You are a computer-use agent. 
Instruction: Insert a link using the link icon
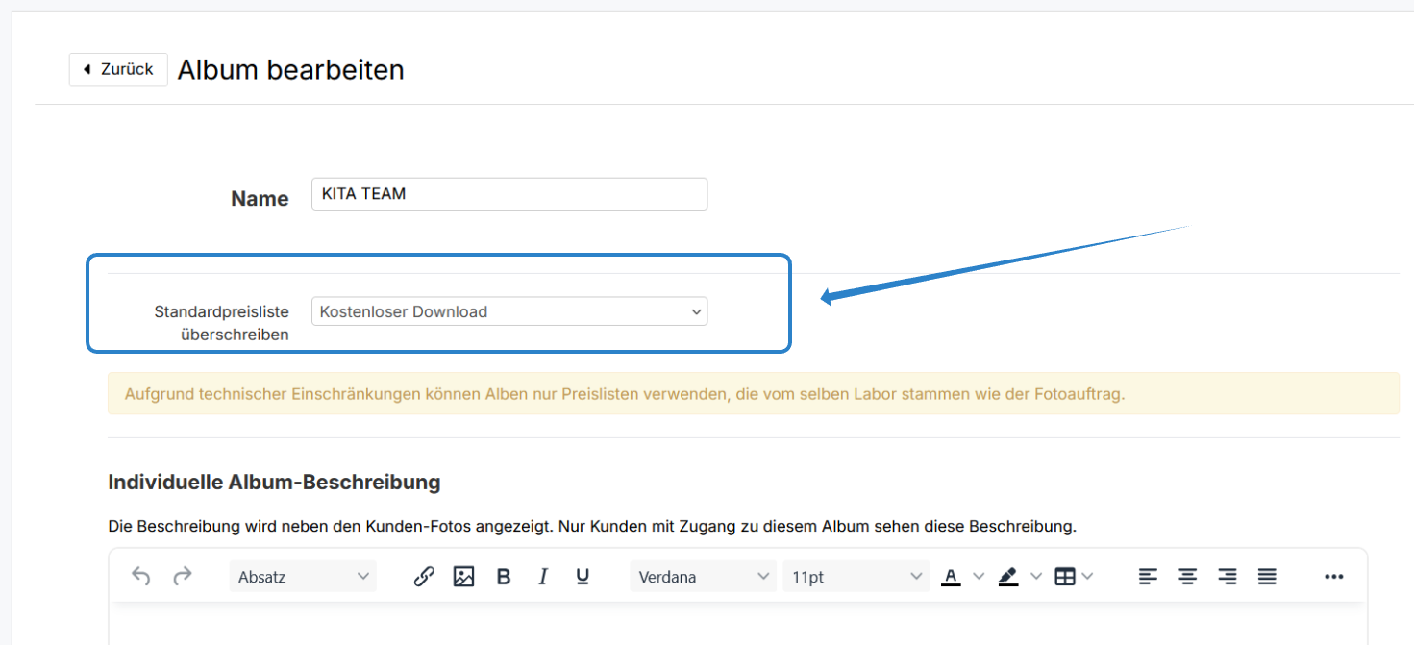(x=424, y=576)
